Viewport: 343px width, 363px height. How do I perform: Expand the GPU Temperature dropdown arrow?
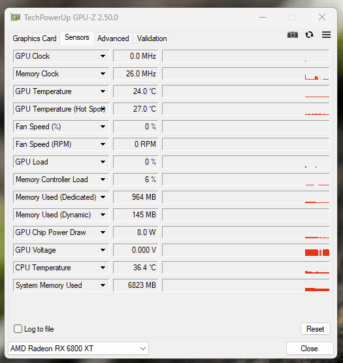[103, 91]
